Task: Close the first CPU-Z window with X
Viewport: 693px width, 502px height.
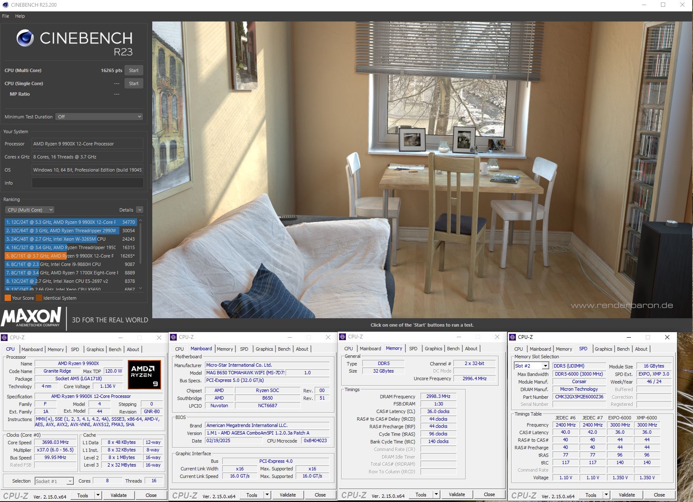Action: [159, 338]
